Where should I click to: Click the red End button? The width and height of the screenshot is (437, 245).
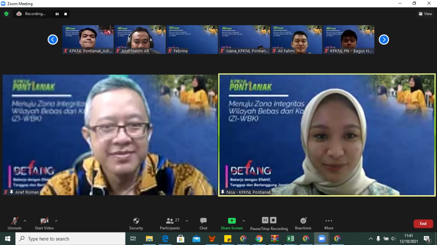click(x=423, y=224)
